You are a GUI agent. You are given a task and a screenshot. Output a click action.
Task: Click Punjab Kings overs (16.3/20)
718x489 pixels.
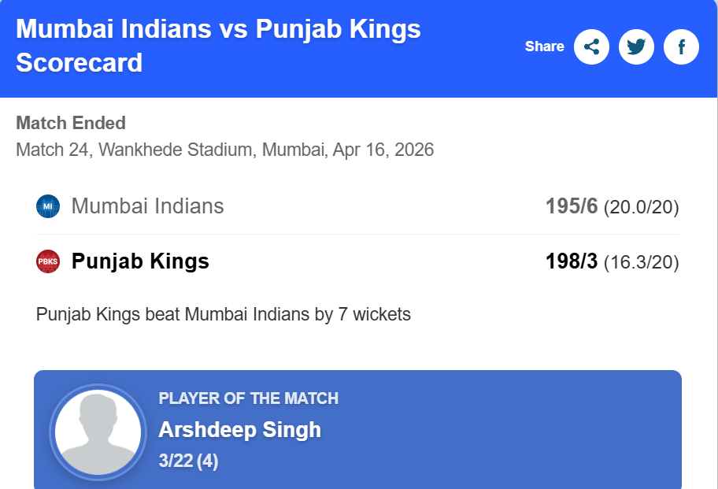point(641,262)
